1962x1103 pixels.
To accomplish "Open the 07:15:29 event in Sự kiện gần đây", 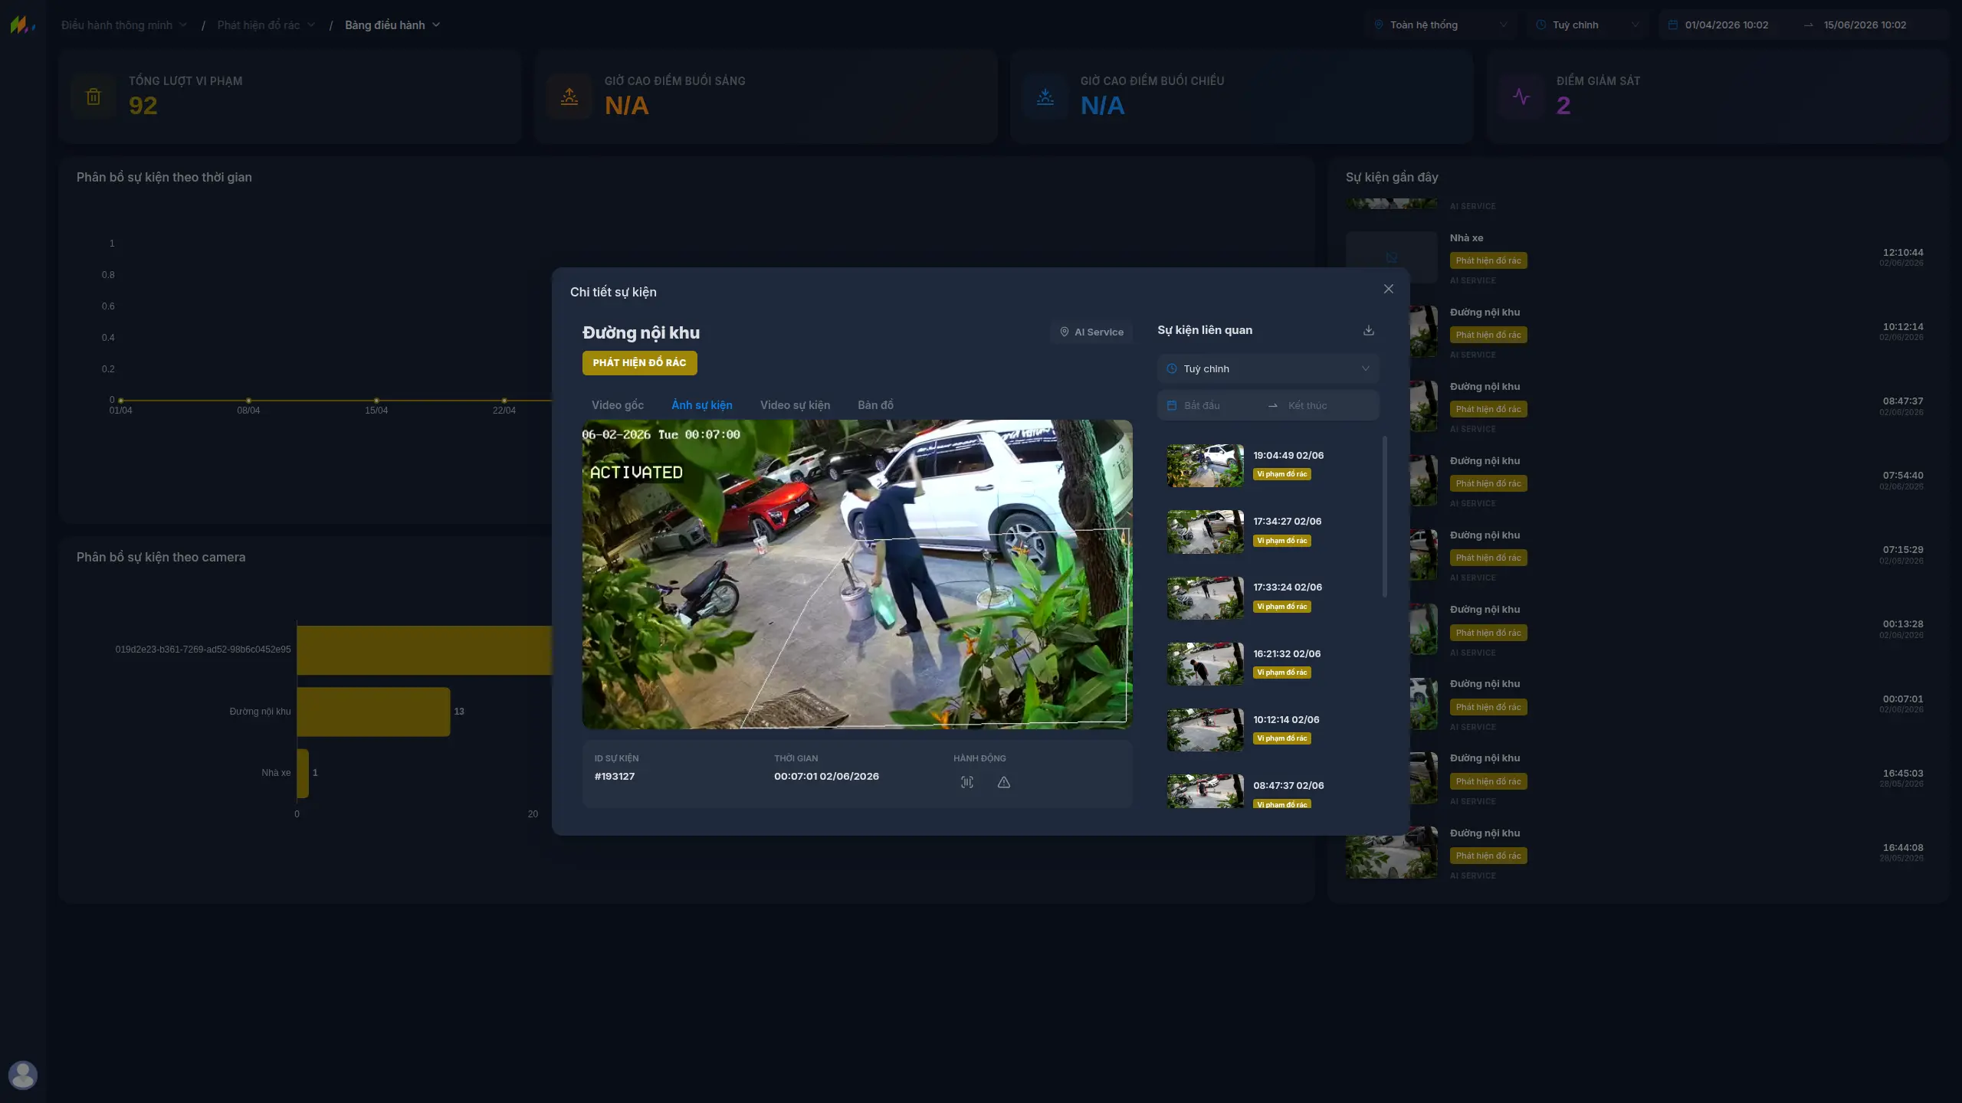I will pos(1635,555).
